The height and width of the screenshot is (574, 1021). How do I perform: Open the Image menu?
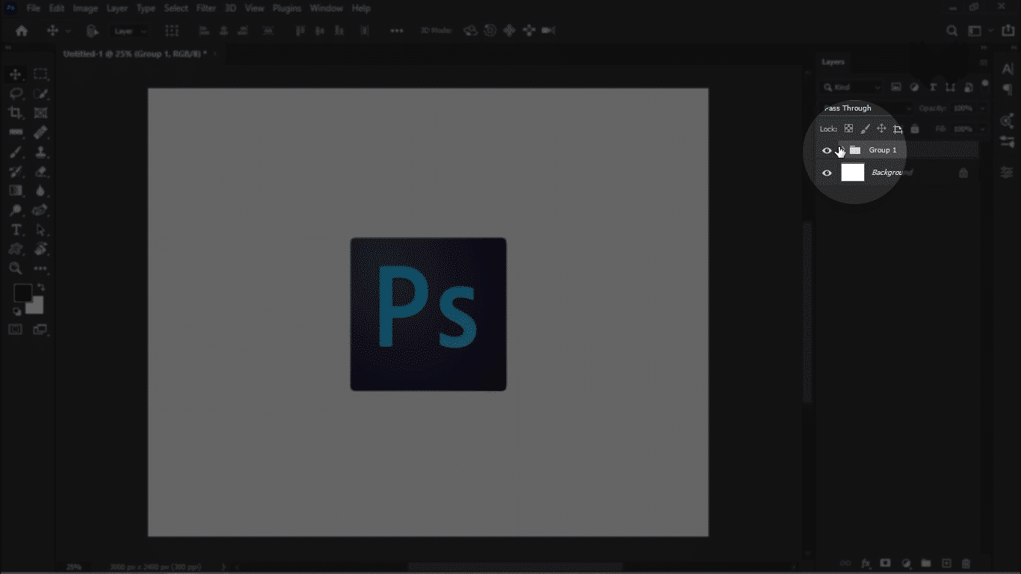point(85,8)
